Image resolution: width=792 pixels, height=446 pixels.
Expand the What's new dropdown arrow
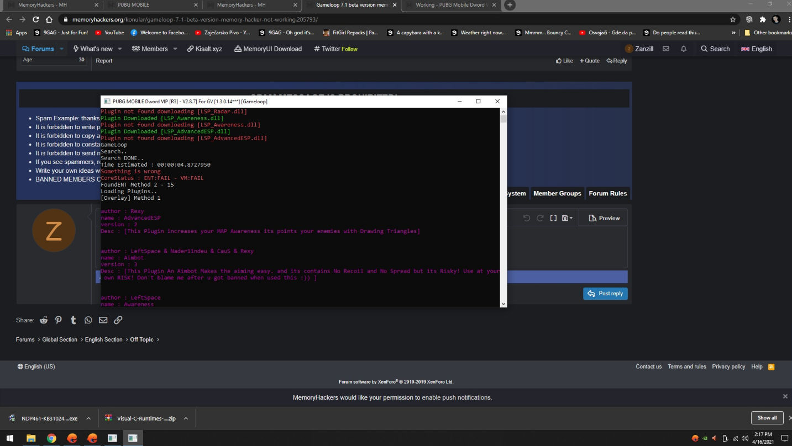[120, 49]
